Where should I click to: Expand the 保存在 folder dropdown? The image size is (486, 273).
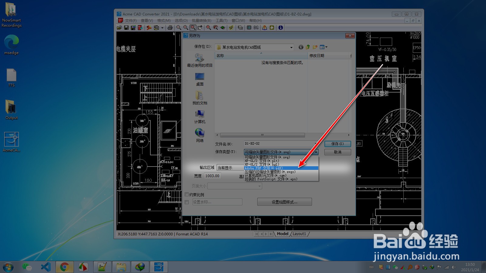[x=291, y=47]
